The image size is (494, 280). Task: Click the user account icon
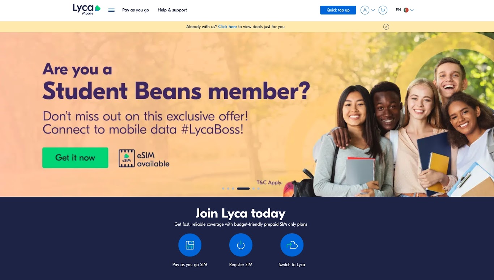tap(365, 10)
